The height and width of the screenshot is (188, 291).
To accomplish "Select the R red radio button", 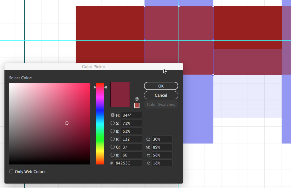I will click(112, 139).
